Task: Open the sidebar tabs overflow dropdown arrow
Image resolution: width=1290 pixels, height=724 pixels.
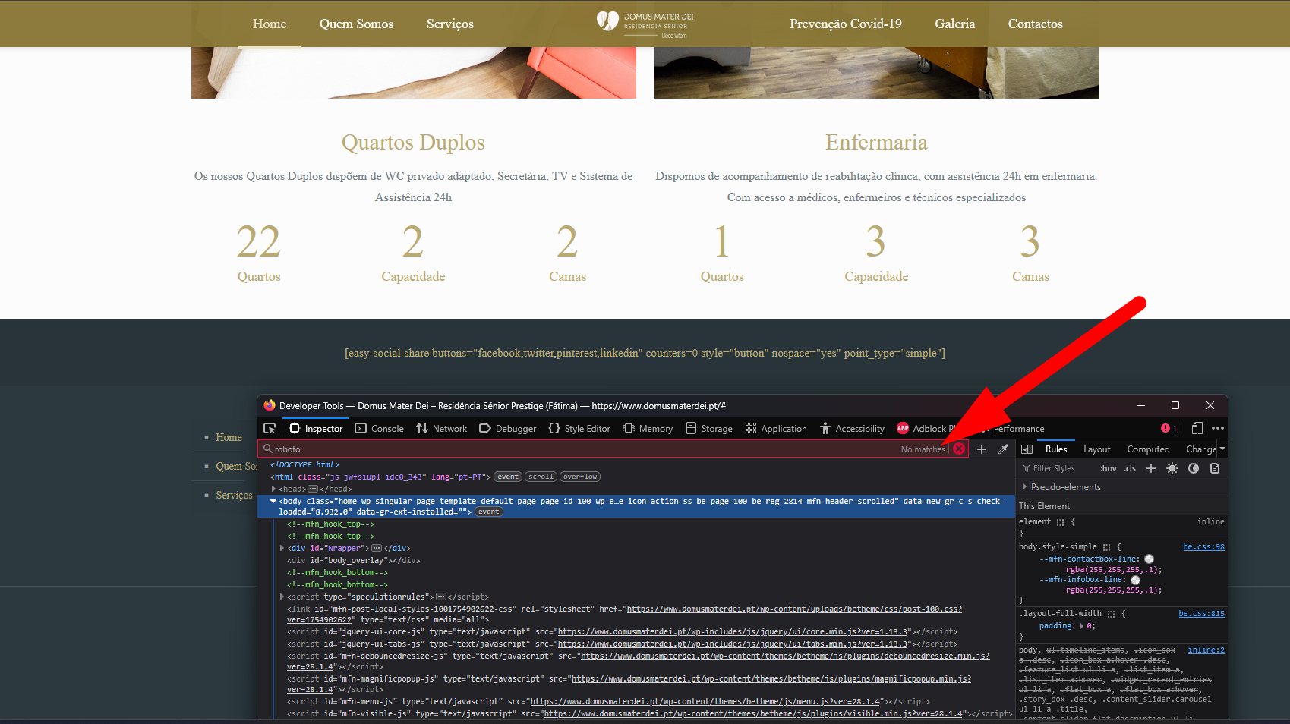Action: [1222, 449]
